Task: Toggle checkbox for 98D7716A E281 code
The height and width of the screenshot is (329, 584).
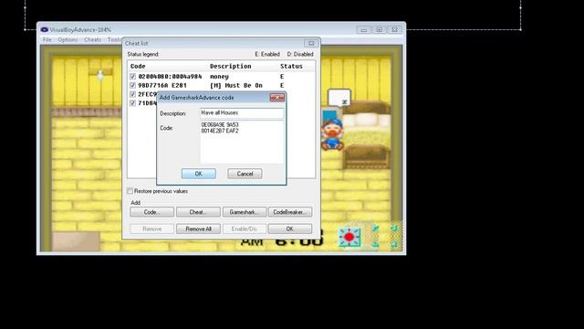Action: click(132, 85)
